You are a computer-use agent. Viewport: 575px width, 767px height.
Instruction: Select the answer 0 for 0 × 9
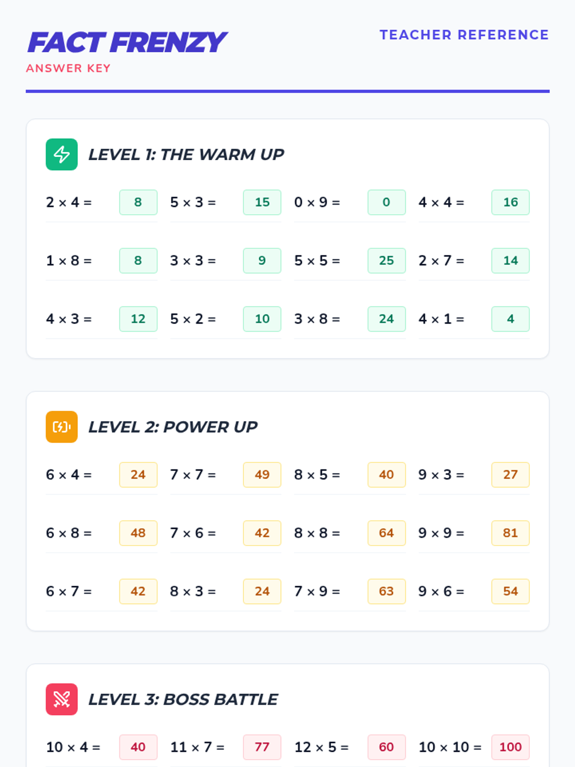[x=386, y=202]
